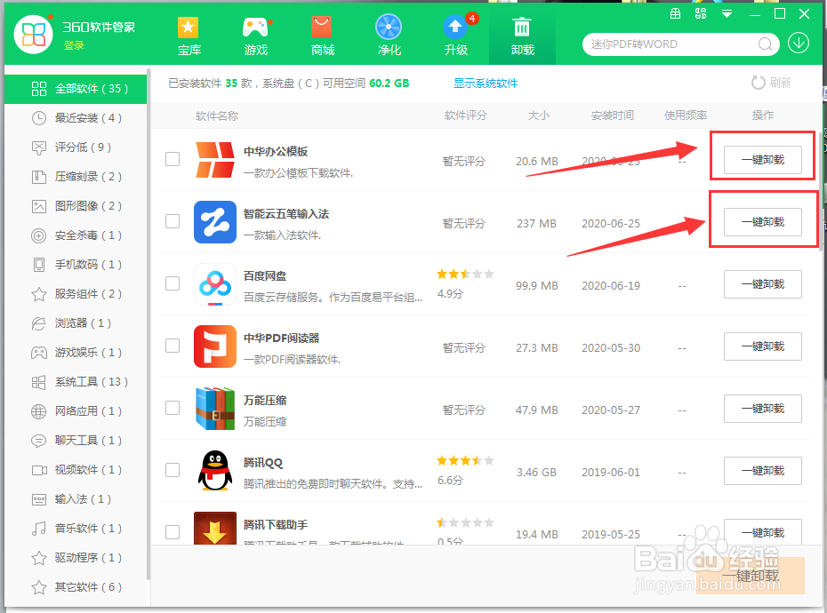Viewport: 827px width, 613px height.
Task: Open the title bar dropdown menu triangle
Action: tap(727, 14)
